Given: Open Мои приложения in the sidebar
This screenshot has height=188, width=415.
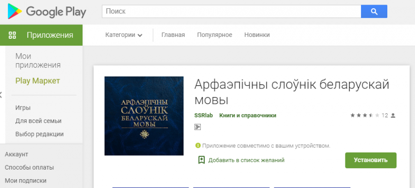Looking at the screenshot, I should [38, 60].
